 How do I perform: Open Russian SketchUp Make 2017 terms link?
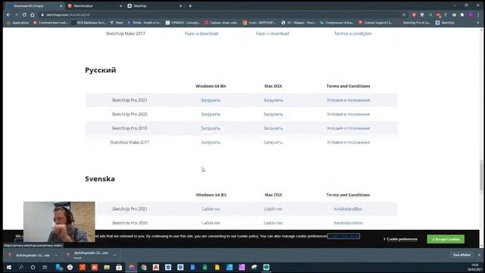point(349,143)
